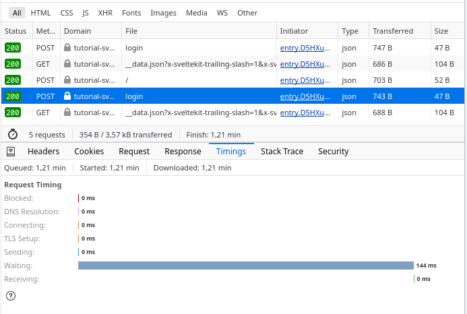Screen dimensions: 467x314
Task: Open performance analysis via stopwatch icon
Action: (x=12, y=134)
